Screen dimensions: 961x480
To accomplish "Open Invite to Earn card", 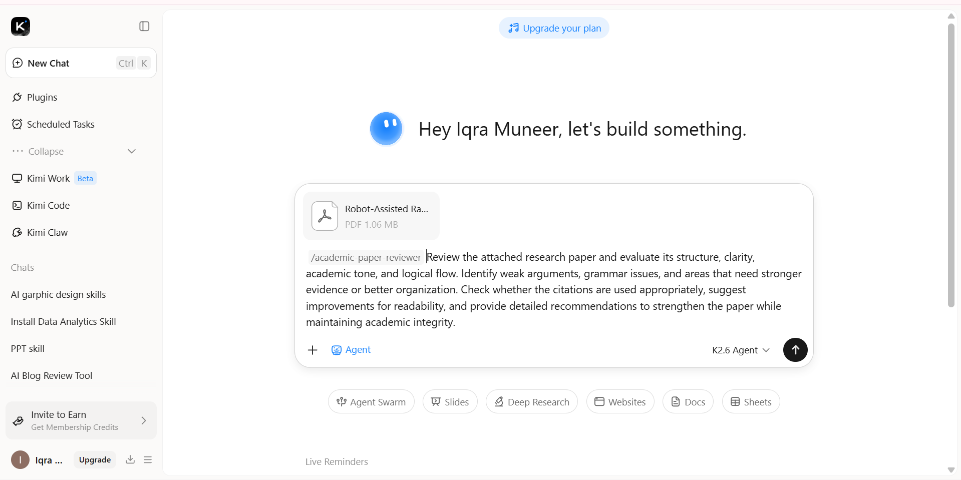I will [x=81, y=420].
